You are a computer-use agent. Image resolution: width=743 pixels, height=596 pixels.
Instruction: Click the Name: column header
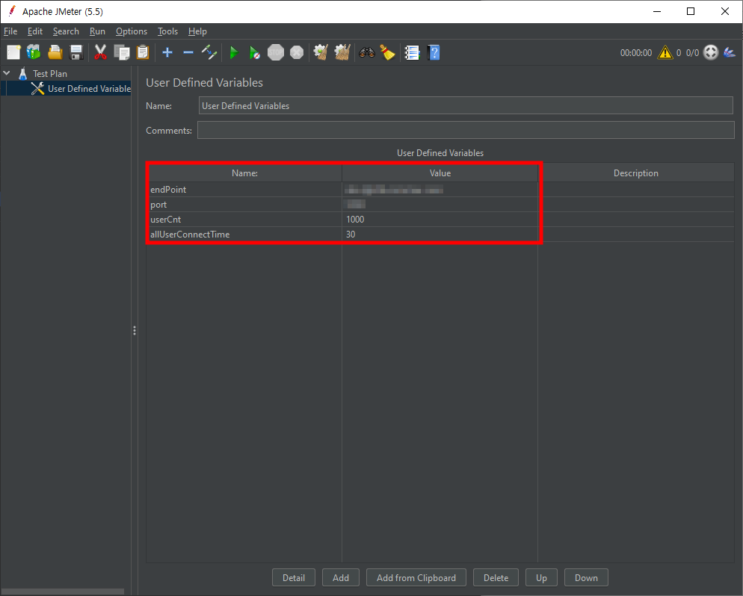(x=244, y=173)
